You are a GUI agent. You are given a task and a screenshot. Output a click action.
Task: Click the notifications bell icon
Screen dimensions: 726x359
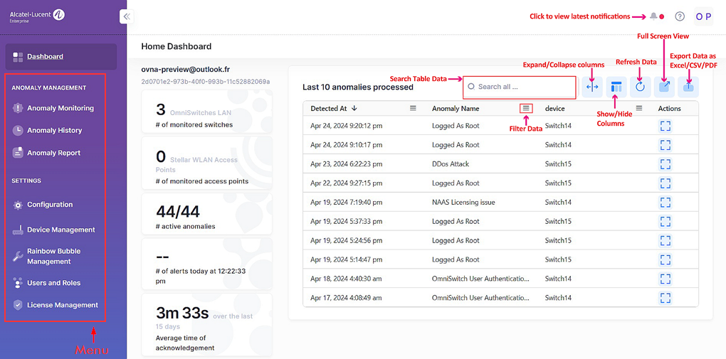pyautogui.click(x=654, y=16)
